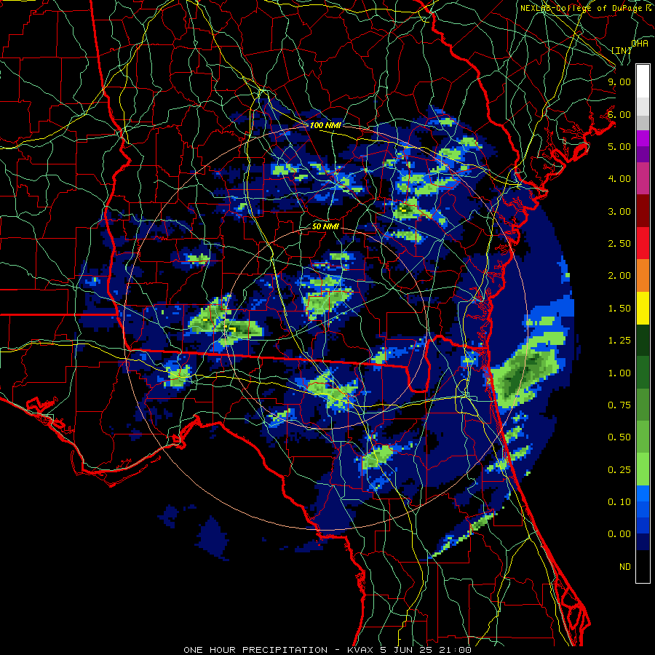655x655 pixels.
Task: Select the 2.00 legend value
Action: click(x=619, y=276)
